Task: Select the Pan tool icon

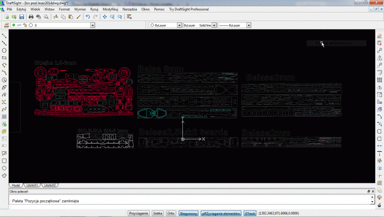Action: [105, 17]
